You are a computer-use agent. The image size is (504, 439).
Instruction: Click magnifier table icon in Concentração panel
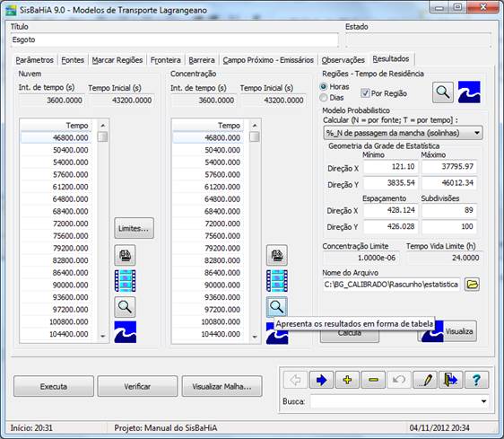(x=277, y=307)
